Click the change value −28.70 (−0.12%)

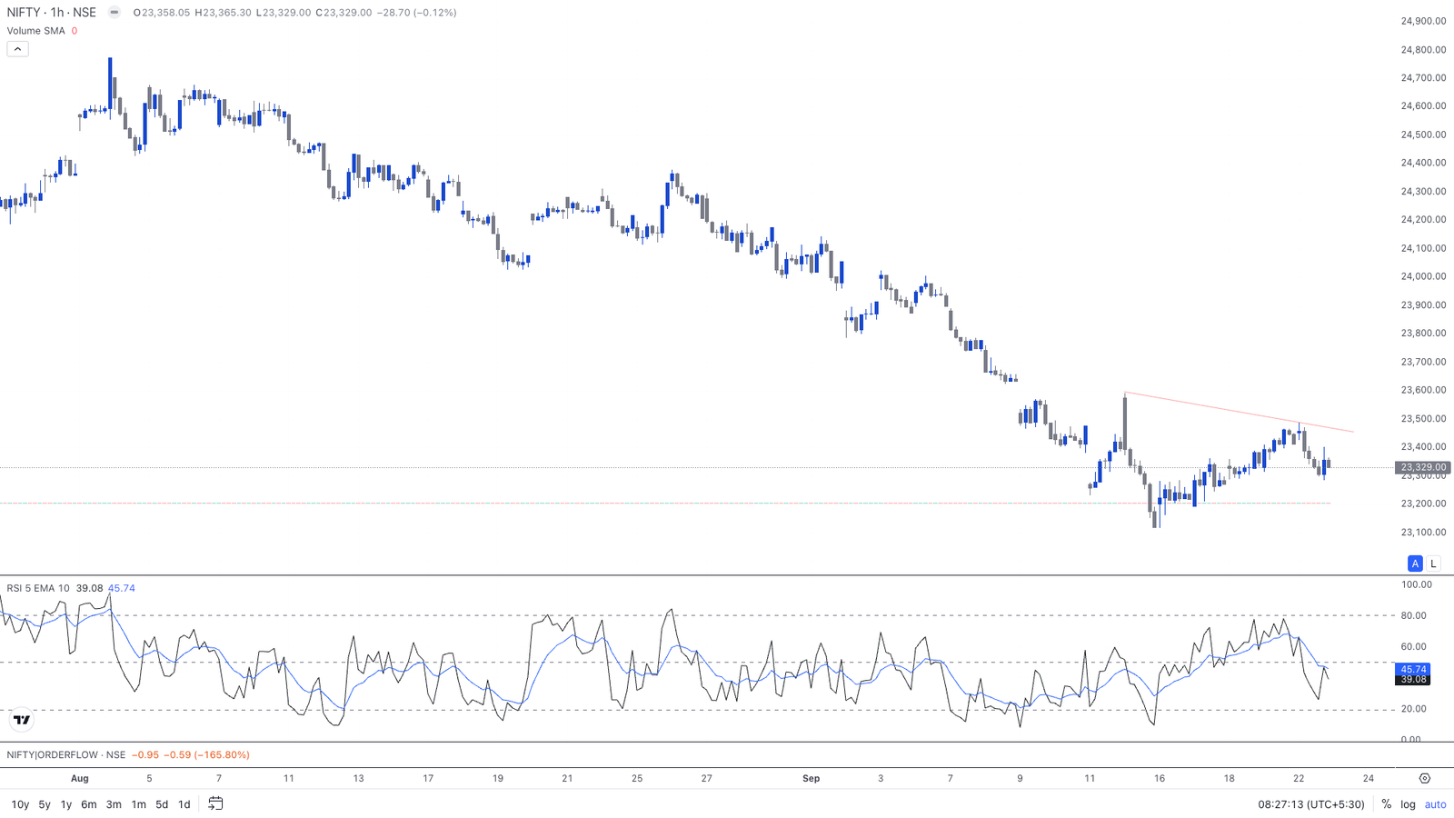tap(416, 13)
